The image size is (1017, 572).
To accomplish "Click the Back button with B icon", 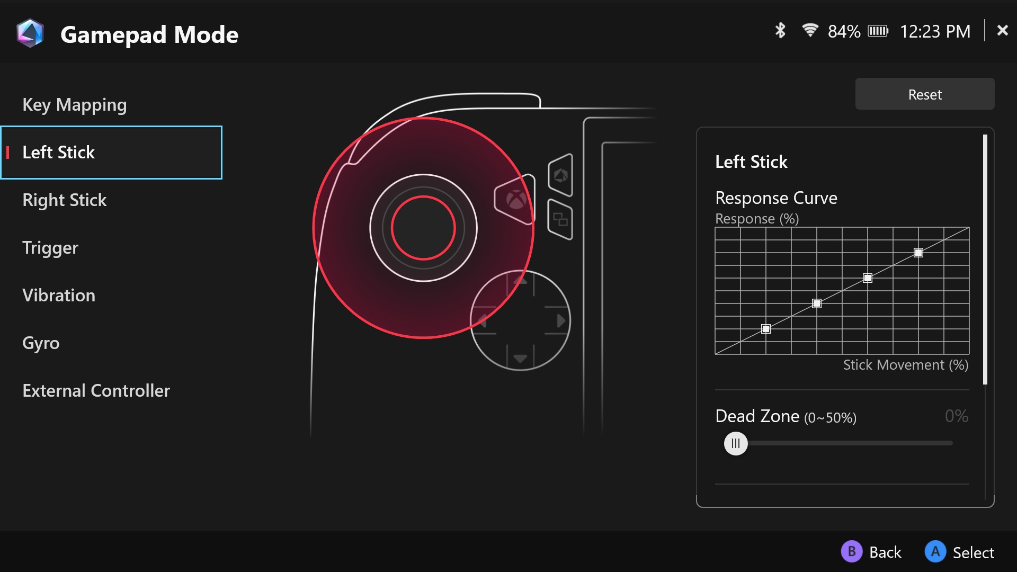I will [x=871, y=552].
